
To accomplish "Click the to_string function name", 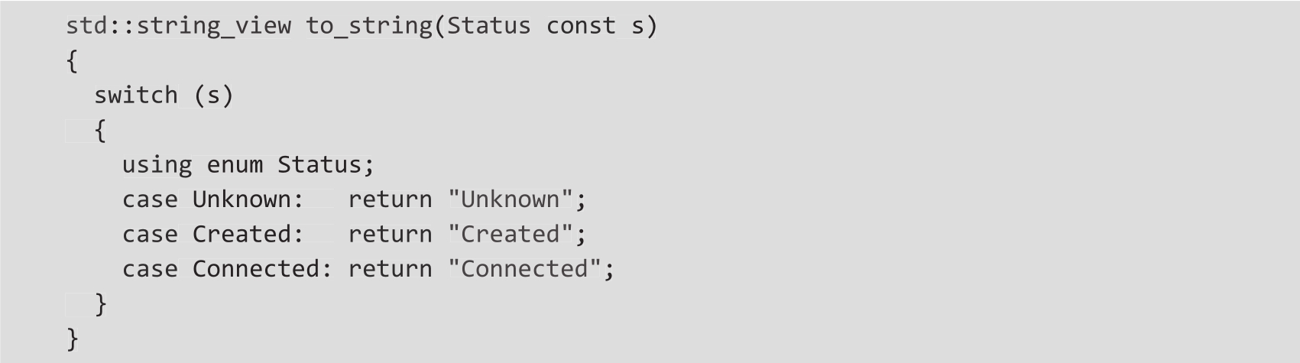I will coord(369,26).
